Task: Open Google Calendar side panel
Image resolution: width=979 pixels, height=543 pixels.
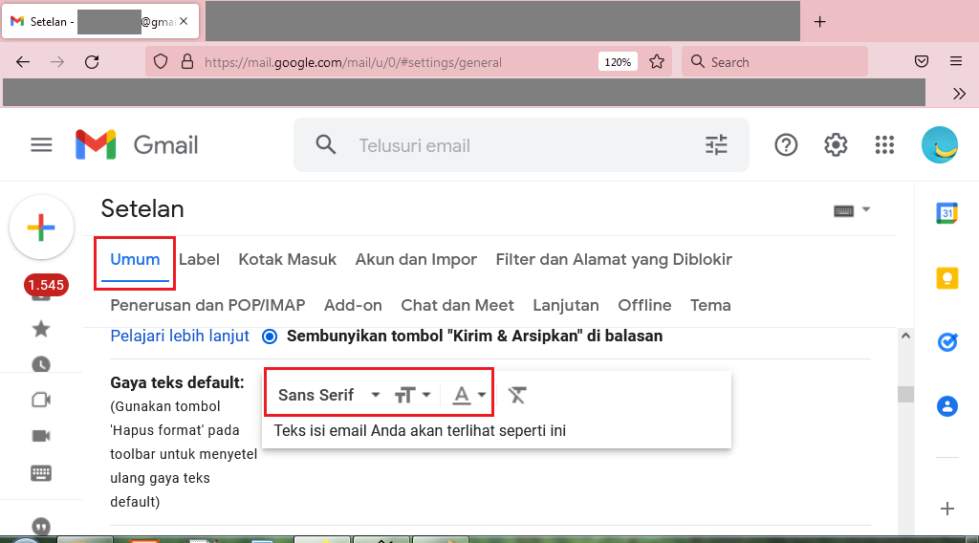Action: [x=947, y=213]
